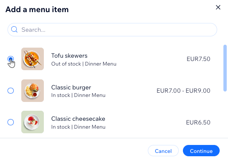Close the Add a menu item dialog
Screen dimensions: 228x160
coord(218,8)
